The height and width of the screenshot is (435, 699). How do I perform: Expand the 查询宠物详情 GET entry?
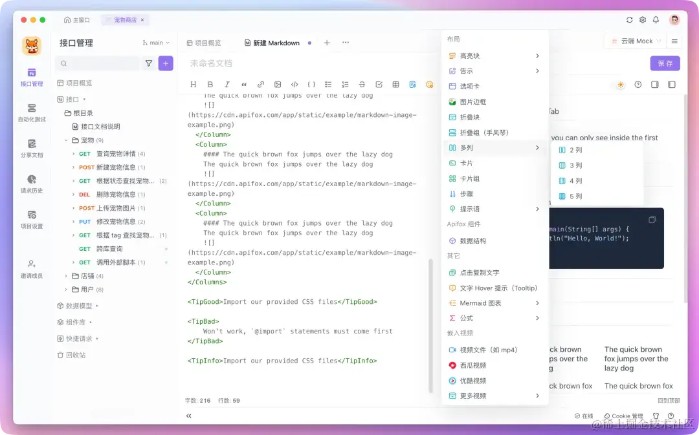pyautogui.click(x=74, y=154)
